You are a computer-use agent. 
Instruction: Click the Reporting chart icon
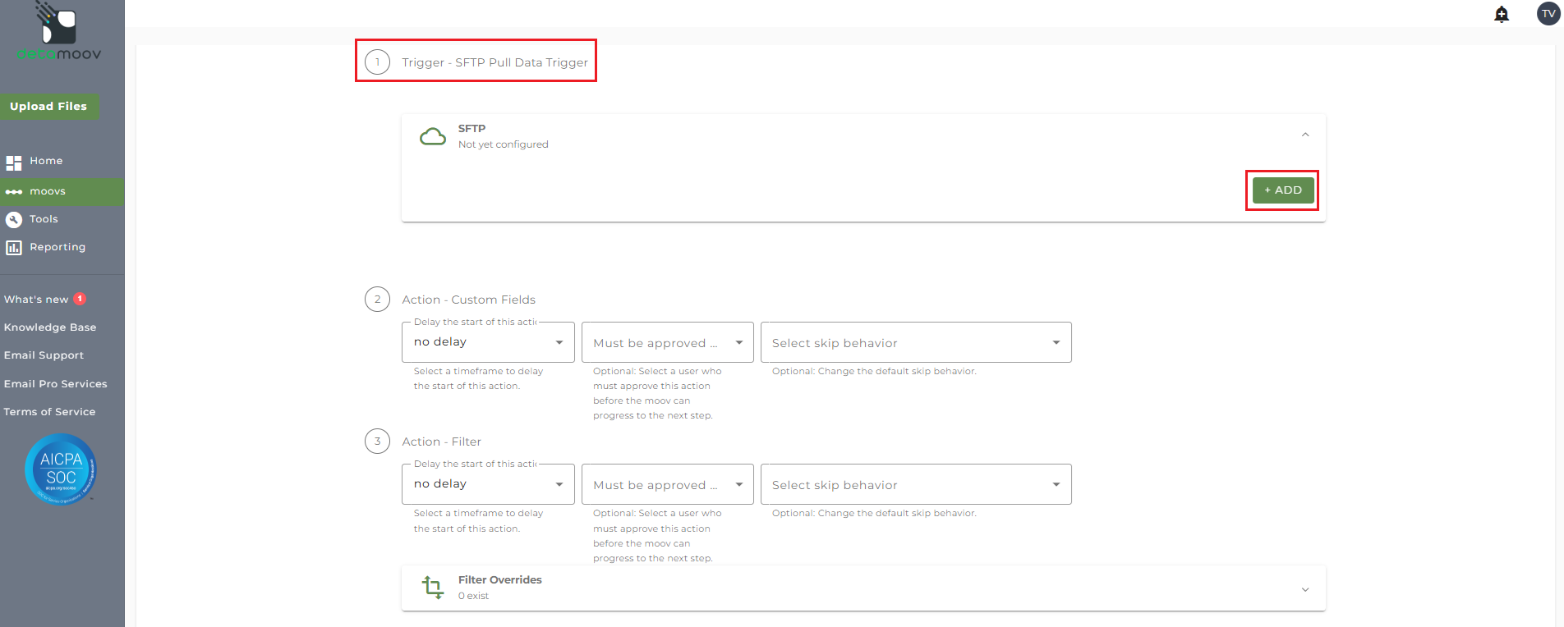click(x=14, y=248)
